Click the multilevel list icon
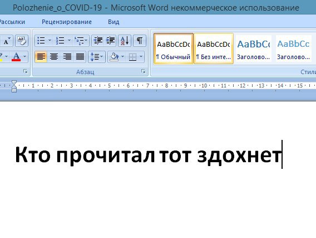316x238 pixels. click(x=78, y=41)
